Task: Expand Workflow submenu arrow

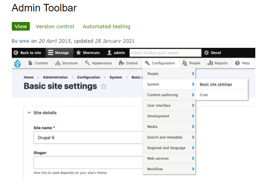Action: coord(193,169)
